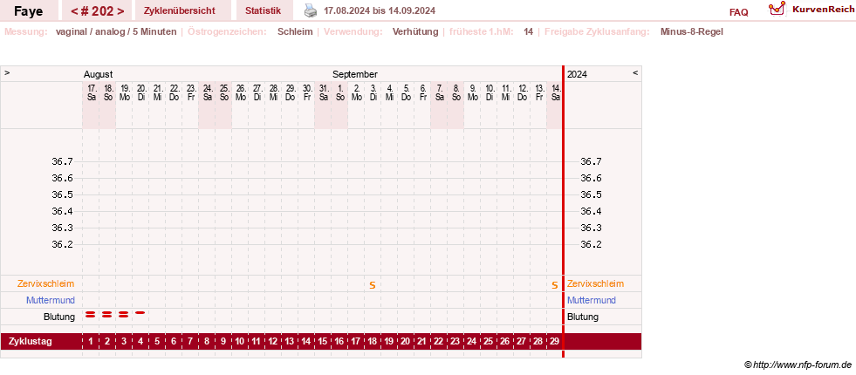Click the früheste 1.hM value 14
This screenshot has width=856, height=375.
[529, 31]
